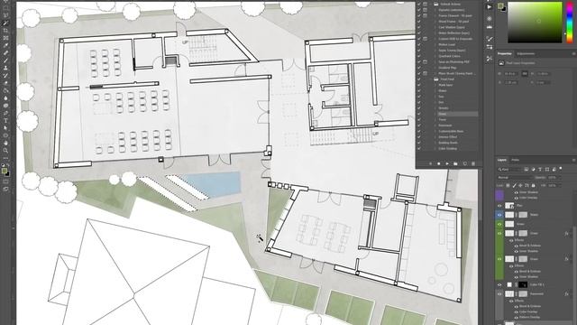Screen dimensions: 577x325
Task: Open the Layers panel menu
Action: point(573,160)
